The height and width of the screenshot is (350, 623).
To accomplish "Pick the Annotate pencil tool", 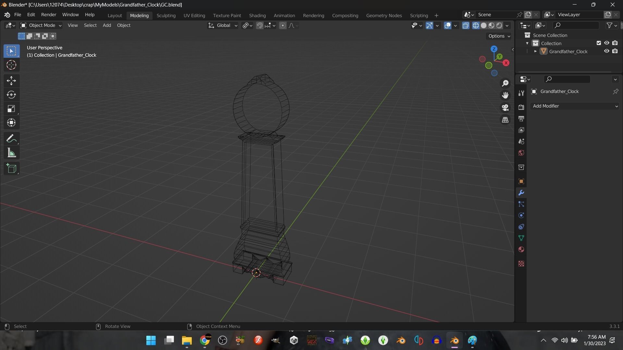I will pyautogui.click(x=11, y=139).
